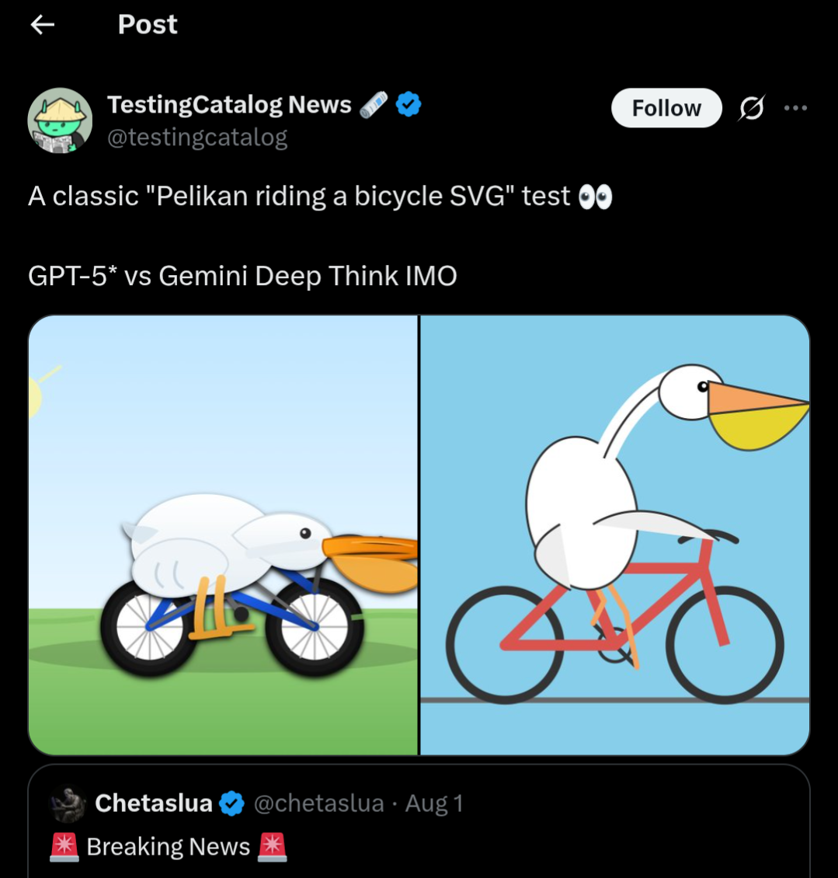Open the Gemini pelican on red bicycle image
Viewport: 838px width, 878px height.
coord(614,535)
